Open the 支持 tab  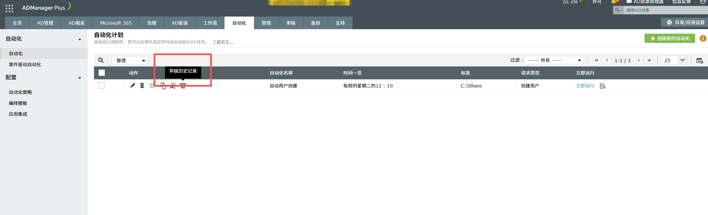340,23
